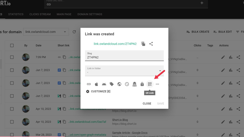Refresh the links list for the domain
Viewport: 244px width, 137px height.
pyautogui.click(x=74, y=32)
